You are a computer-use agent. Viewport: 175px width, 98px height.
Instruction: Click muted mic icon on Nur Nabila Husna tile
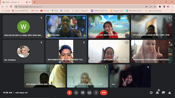tap(63, 67)
